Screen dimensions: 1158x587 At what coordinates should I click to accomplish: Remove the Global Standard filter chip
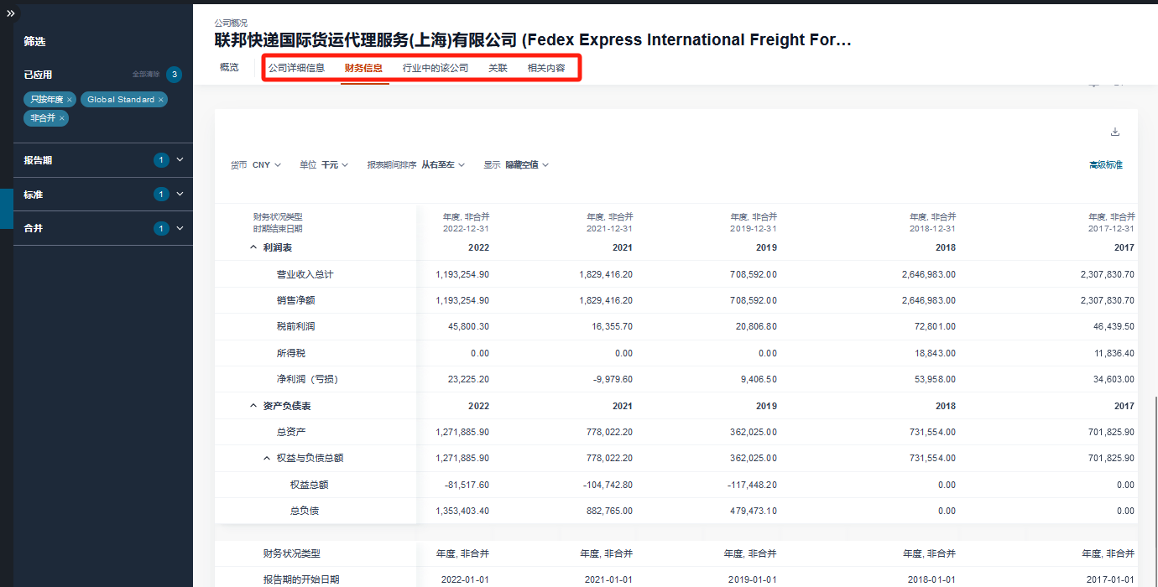pyautogui.click(x=161, y=100)
